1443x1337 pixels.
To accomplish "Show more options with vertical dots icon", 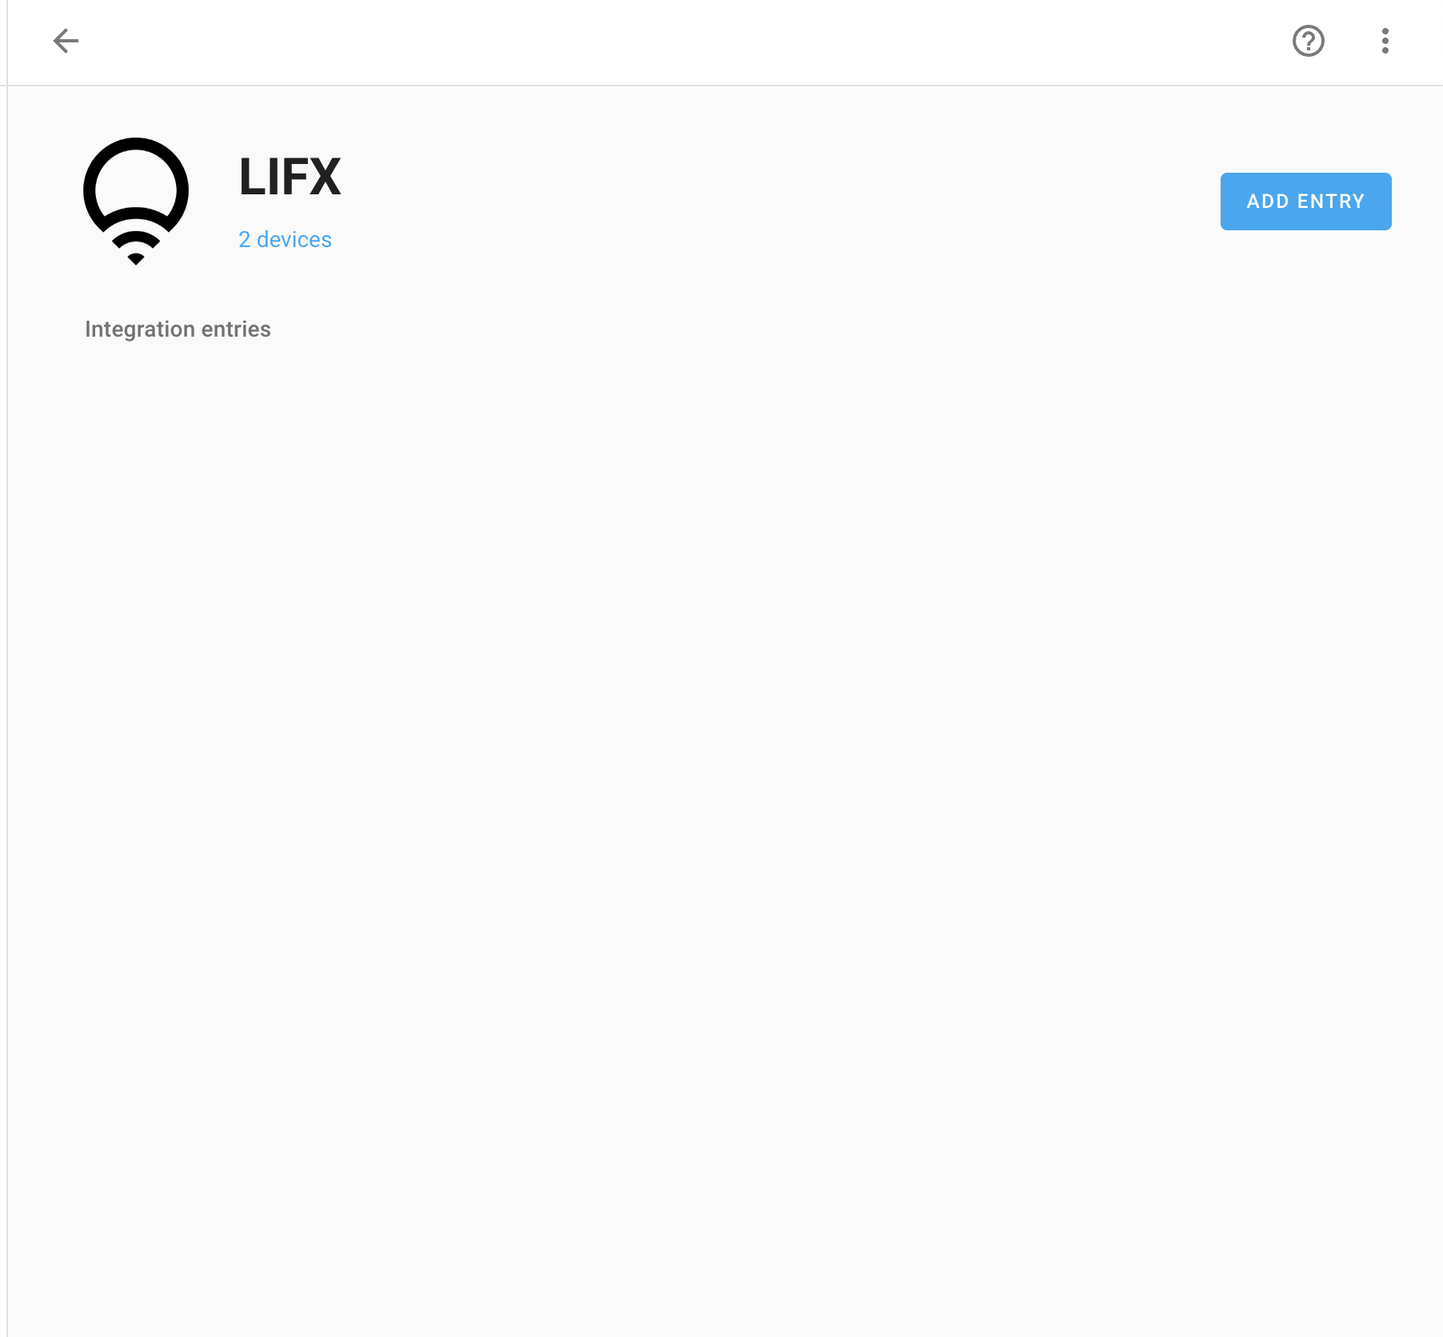I will tap(1385, 41).
